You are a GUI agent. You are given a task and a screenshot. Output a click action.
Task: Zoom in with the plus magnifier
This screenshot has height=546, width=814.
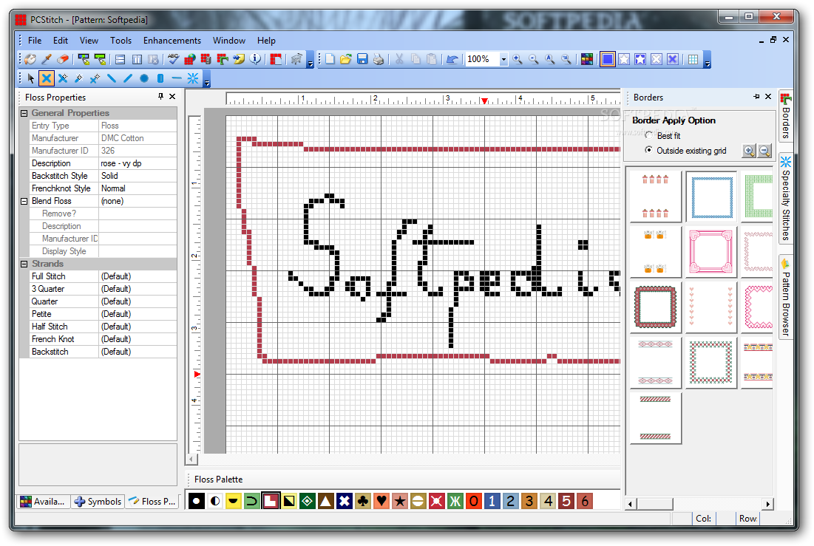[x=518, y=59]
